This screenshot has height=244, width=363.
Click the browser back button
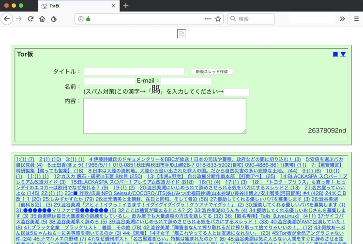click(6, 19)
